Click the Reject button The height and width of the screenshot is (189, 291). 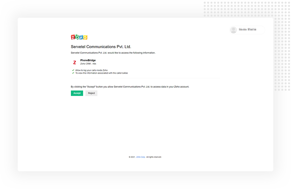point(91,93)
